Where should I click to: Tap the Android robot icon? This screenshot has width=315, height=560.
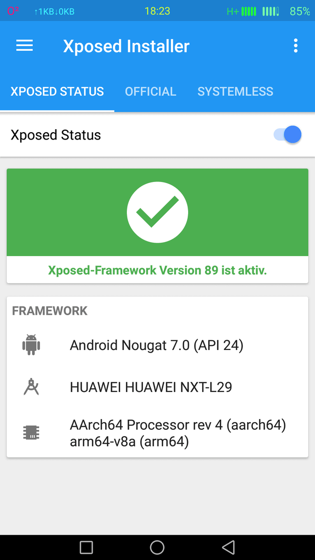(x=31, y=345)
